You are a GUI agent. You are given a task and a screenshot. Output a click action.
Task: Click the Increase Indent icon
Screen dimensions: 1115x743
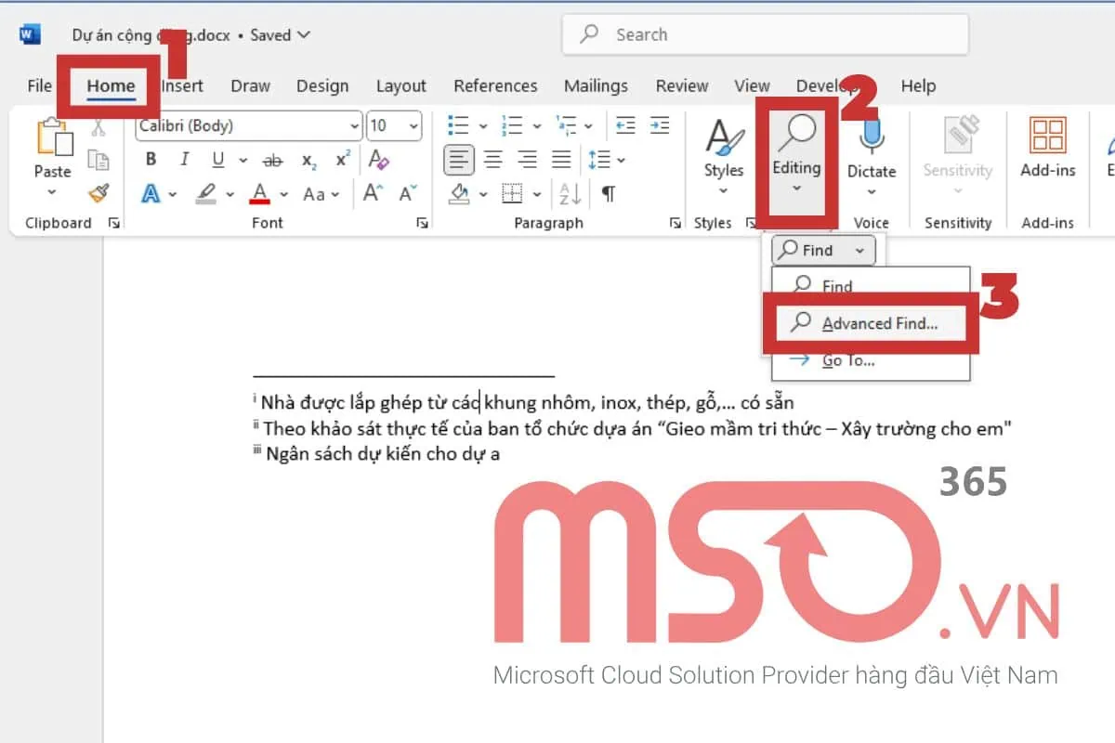point(659,125)
